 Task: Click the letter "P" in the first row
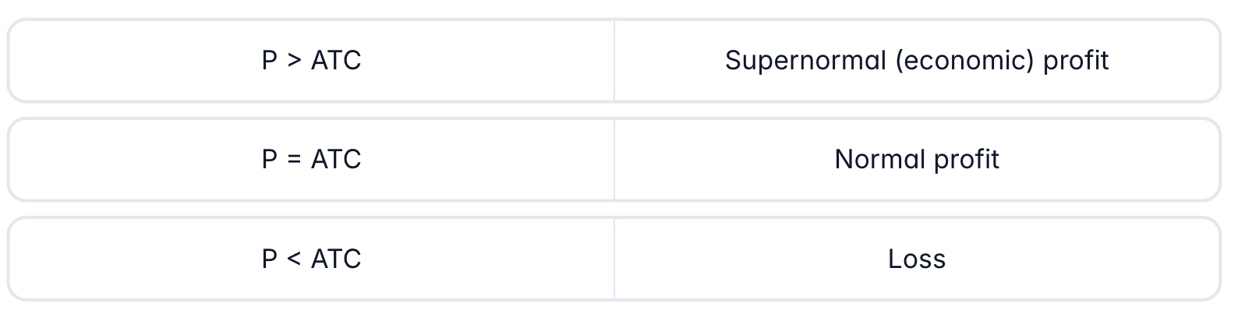[269, 61]
